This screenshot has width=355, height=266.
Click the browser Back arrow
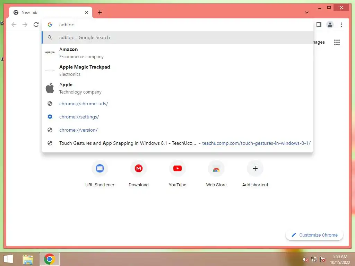pos(14,25)
